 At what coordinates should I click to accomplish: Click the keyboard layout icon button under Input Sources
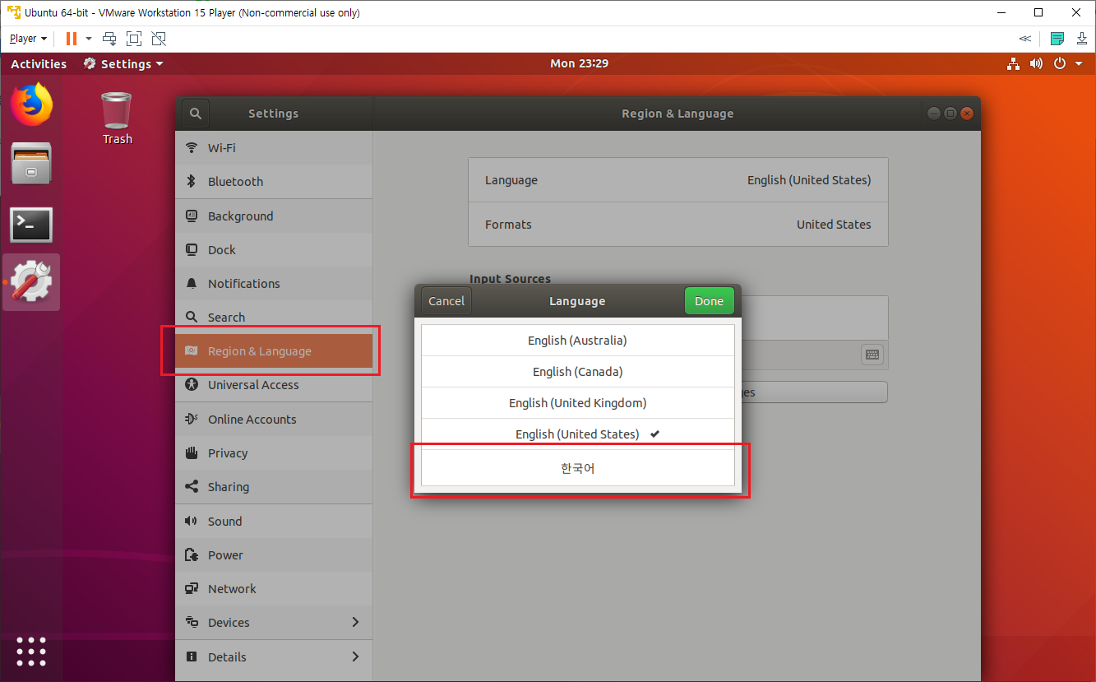click(x=872, y=355)
